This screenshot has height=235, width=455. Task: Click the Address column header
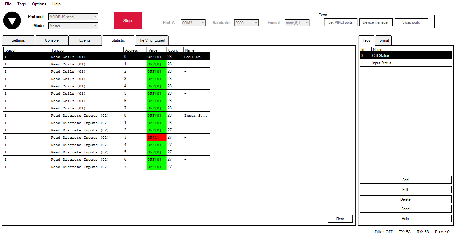click(x=135, y=50)
